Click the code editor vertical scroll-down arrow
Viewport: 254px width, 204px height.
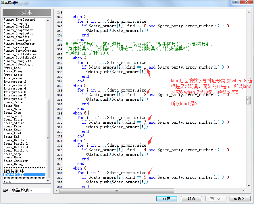[x=249, y=186]
